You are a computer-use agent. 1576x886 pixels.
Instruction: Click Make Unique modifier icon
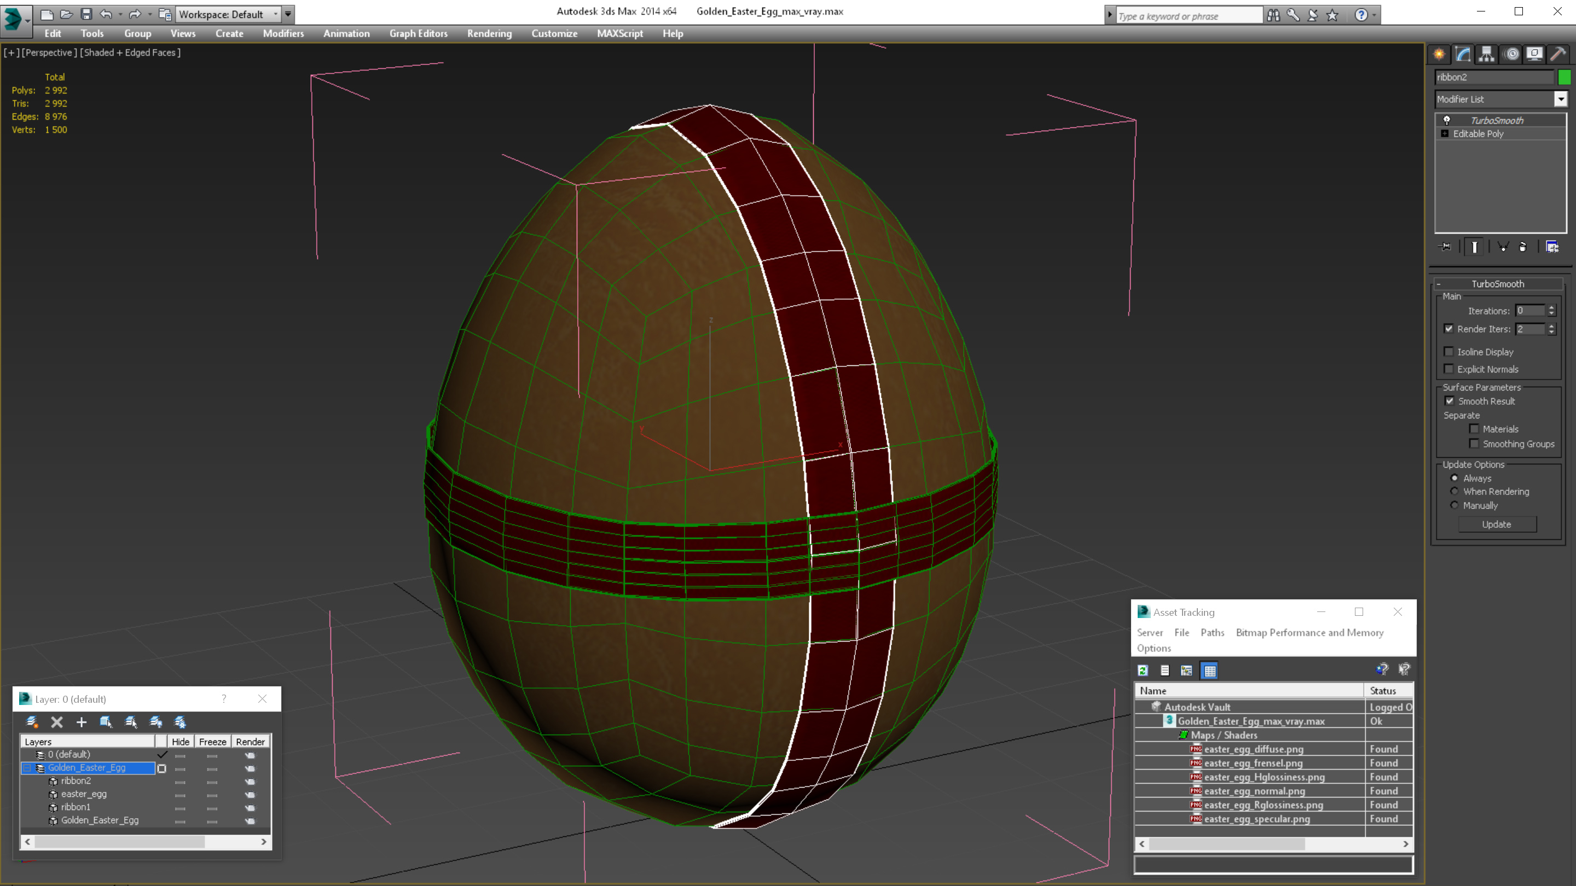tap(1503, 247)
